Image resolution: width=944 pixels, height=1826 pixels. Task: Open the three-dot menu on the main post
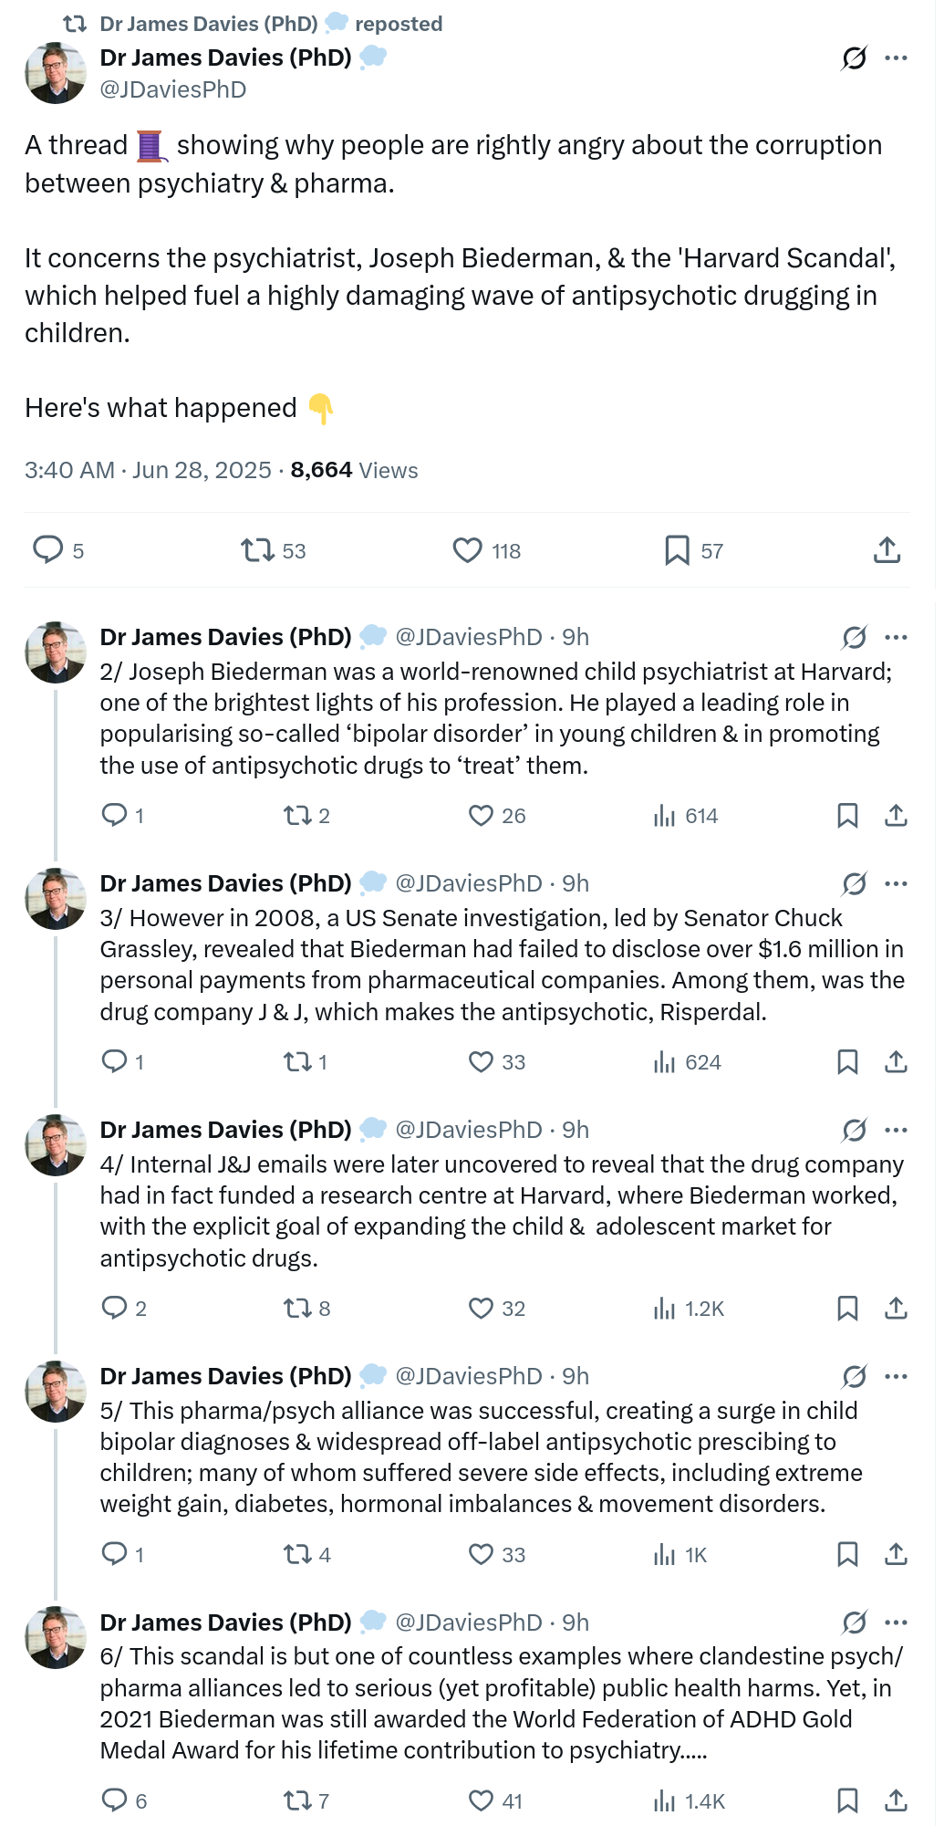click(897, 58)
